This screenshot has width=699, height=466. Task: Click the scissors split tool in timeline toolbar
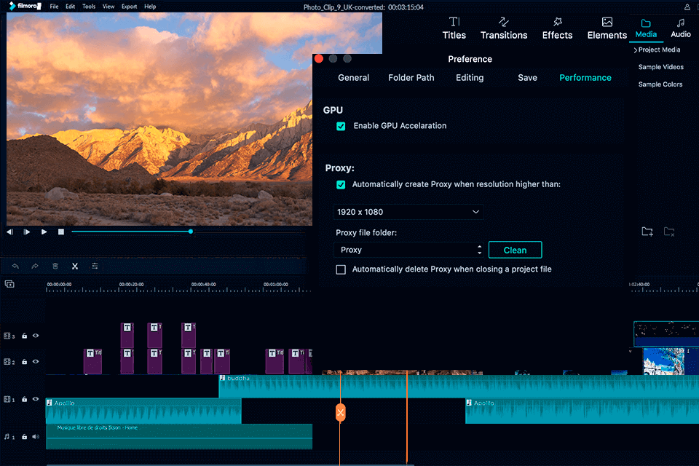pyautogui.click(x=74, y=266)
